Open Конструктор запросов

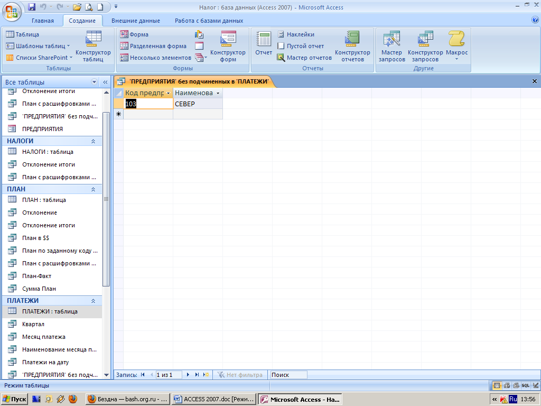point(425,47)
